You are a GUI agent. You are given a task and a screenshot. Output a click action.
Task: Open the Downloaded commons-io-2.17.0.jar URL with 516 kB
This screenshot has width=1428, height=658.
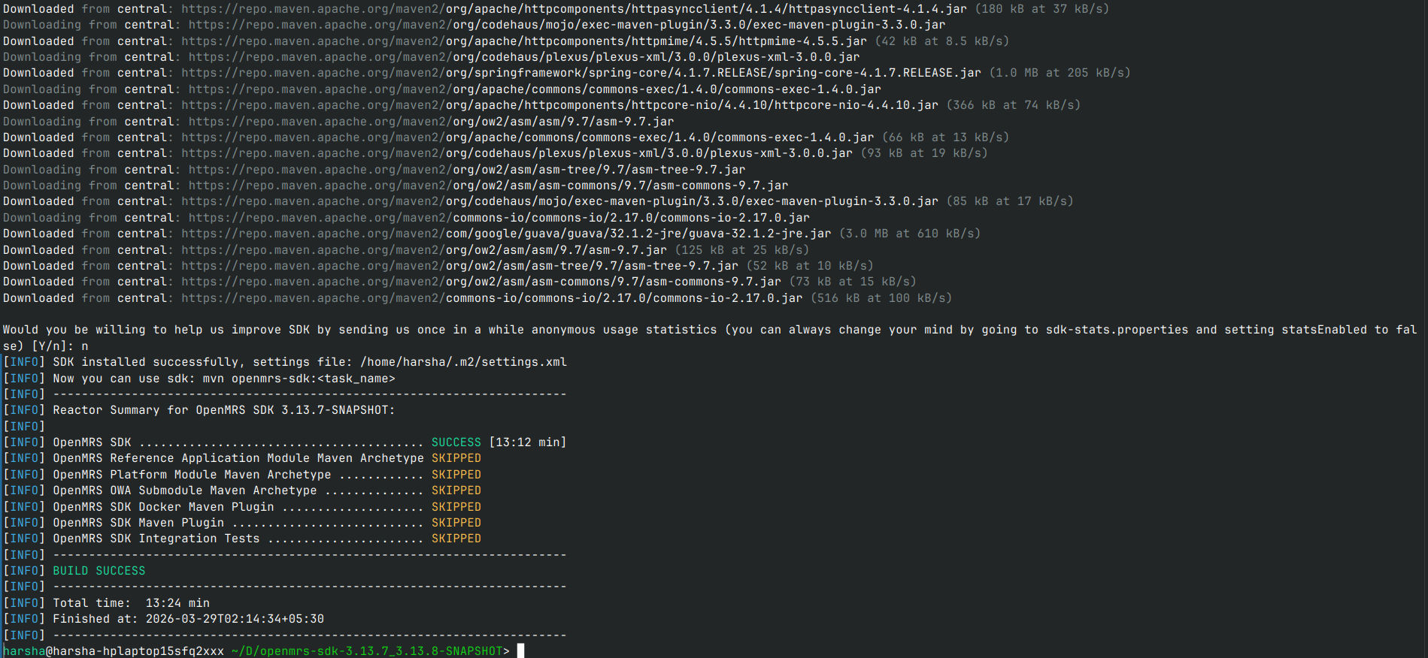[492, 298]
